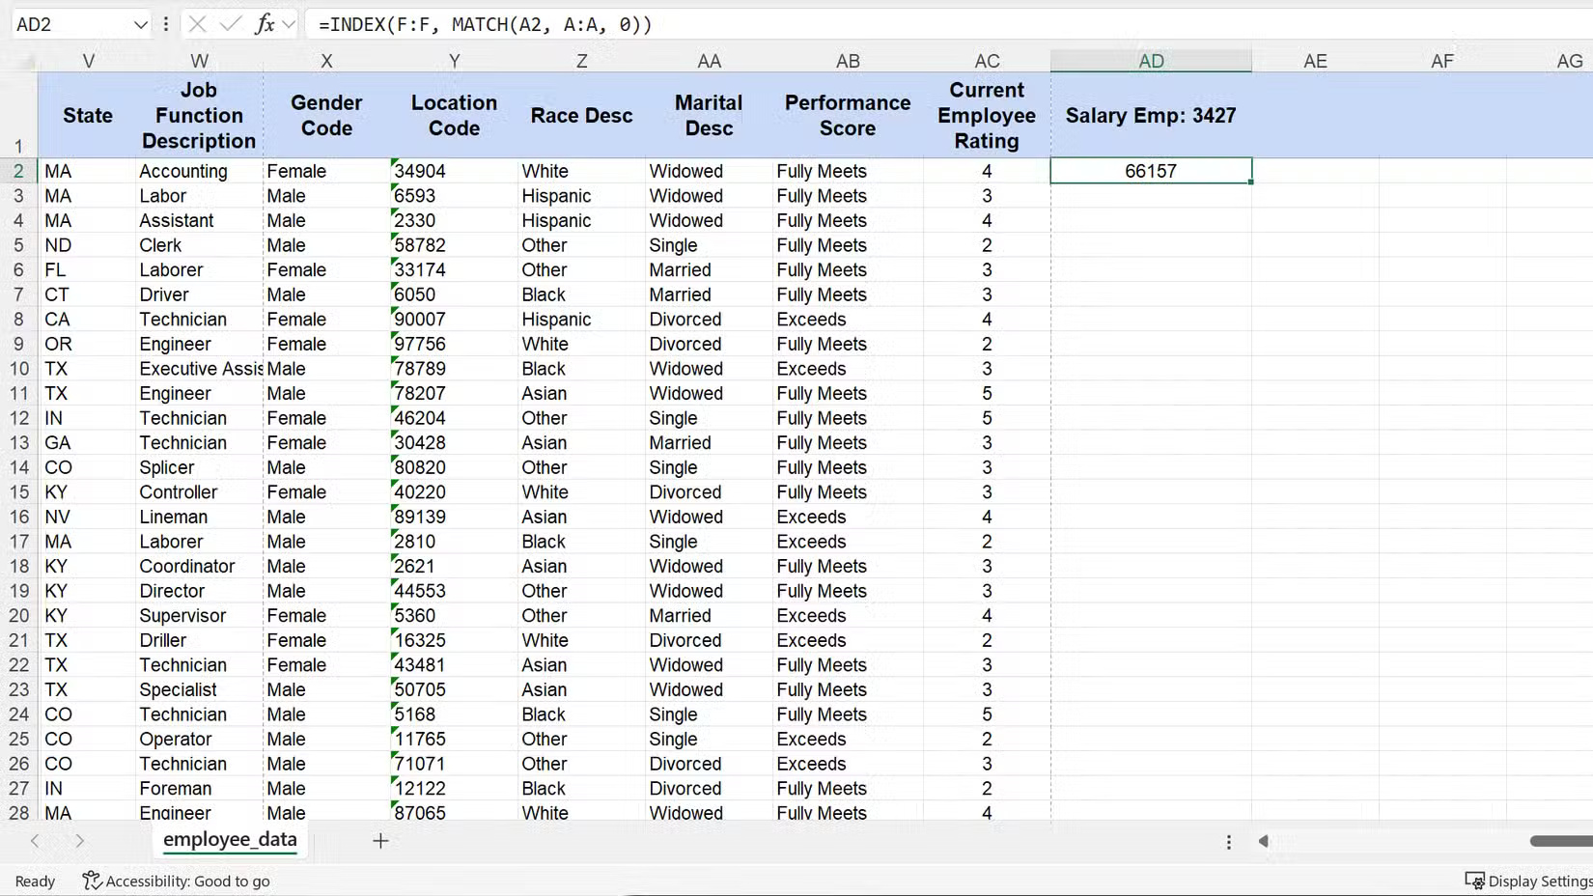The height and width of the screenshot is (896, 1593).
Task: Select cell AD2 showing 66157
Action: [x=1150, y=170]
